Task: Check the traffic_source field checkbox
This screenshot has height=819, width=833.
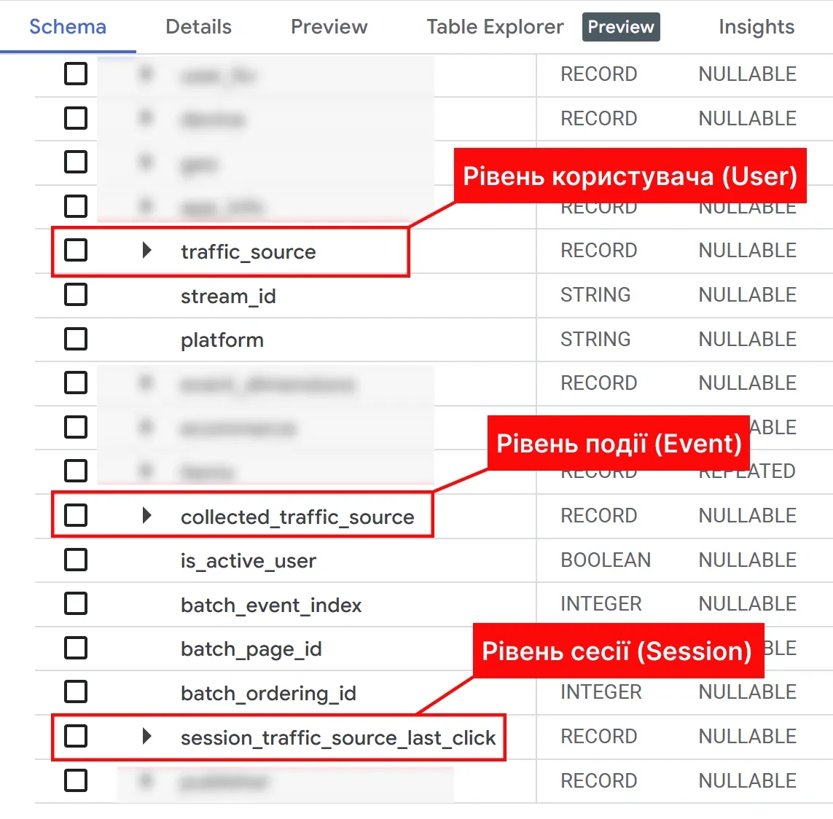Action: [x=76, y=250]
